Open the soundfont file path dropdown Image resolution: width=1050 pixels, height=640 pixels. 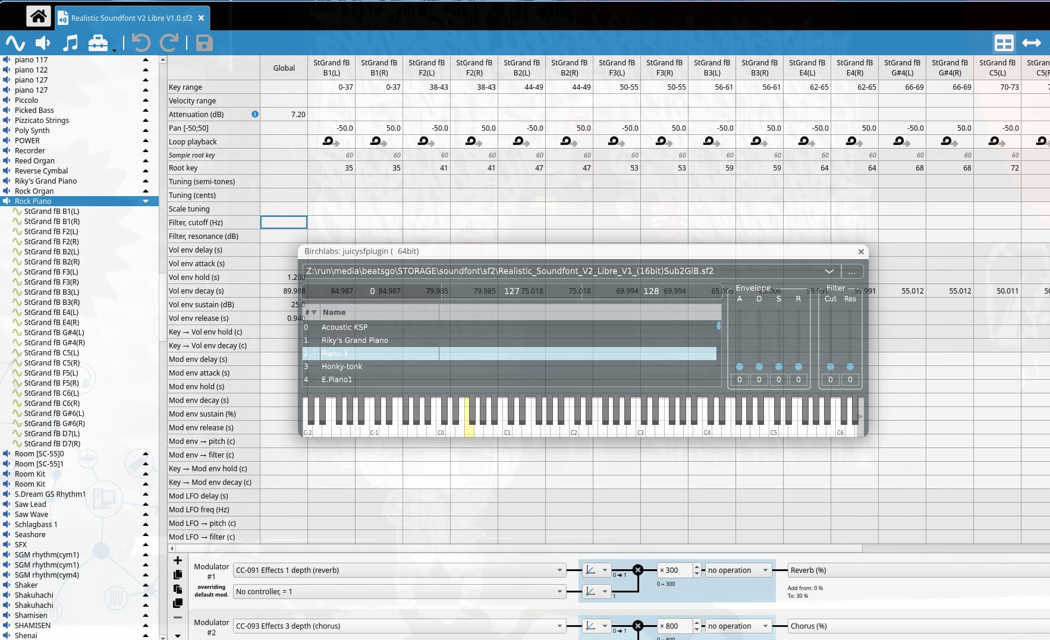point(829,271)
